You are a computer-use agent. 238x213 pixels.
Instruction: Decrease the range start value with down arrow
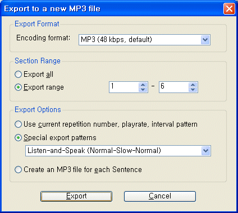(x=143, y=90)
